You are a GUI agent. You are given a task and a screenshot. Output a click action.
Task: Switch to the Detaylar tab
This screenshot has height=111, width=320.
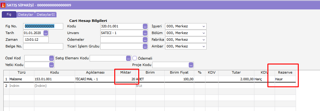(26, 15)
